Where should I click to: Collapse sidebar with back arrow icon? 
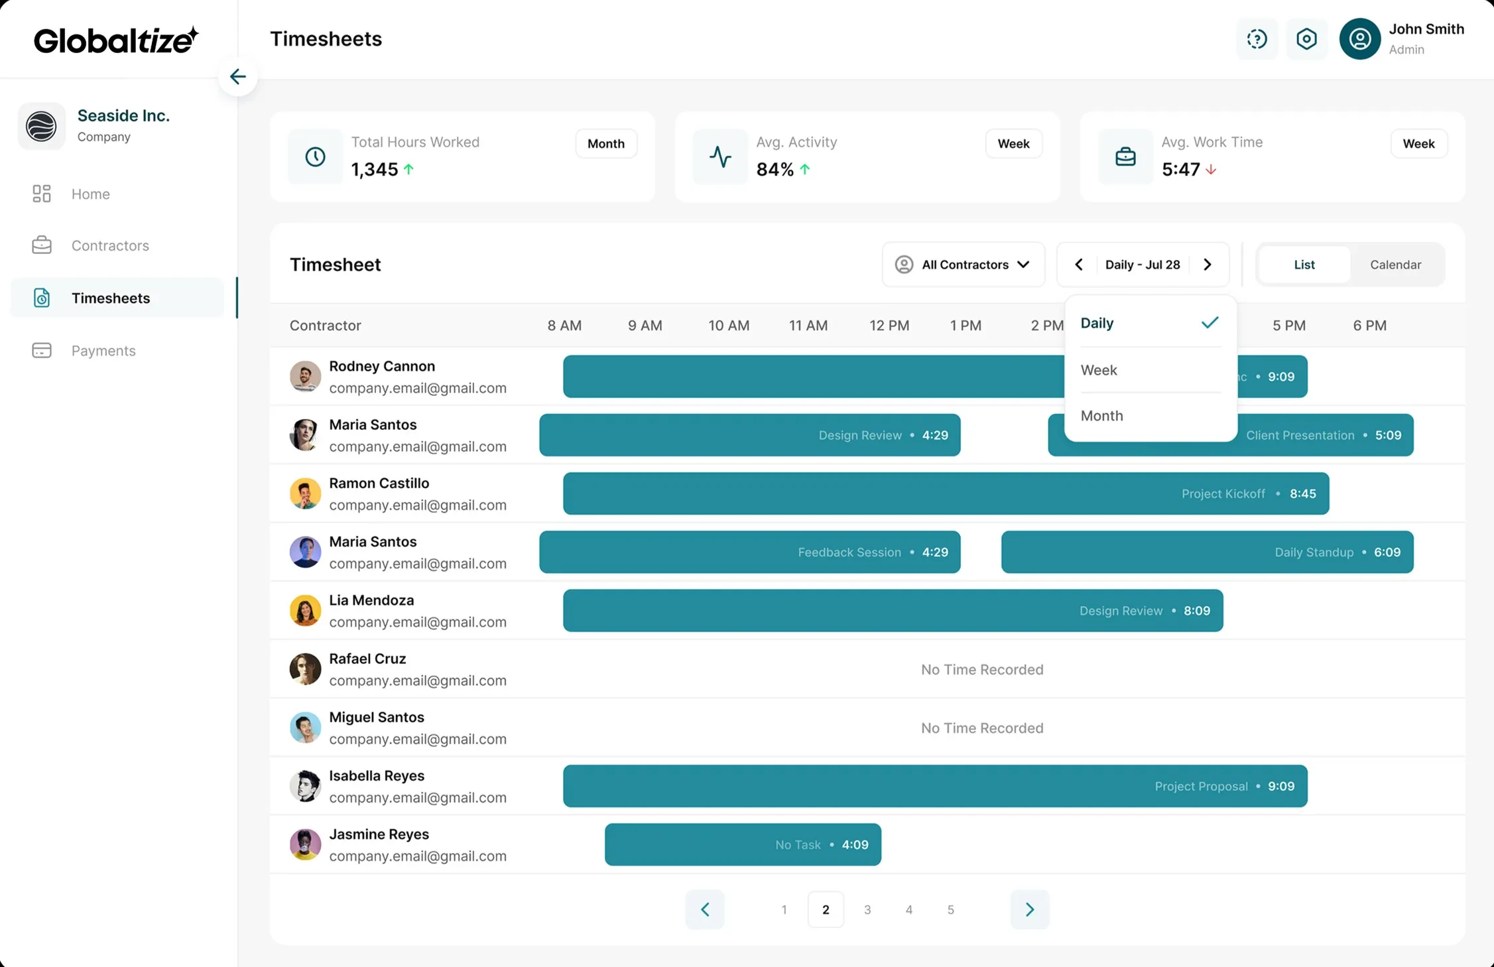pos(237,76)
